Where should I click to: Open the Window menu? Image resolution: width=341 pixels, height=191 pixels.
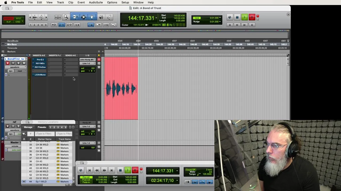(138, 2)
